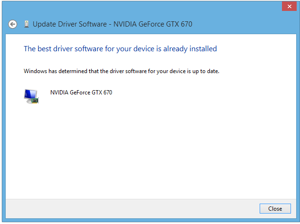Click the empty white area below the device name
The image size is (300, 224).
(x=151, y=149)
